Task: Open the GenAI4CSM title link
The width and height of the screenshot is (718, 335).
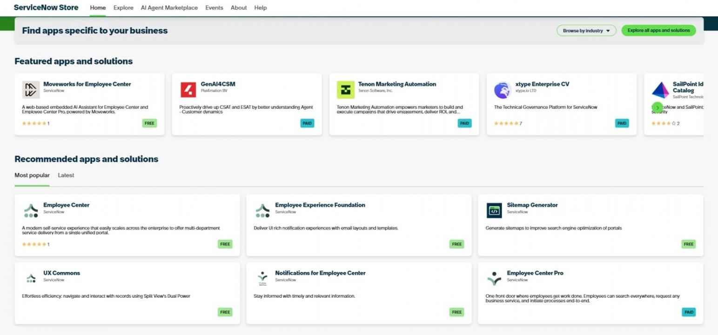Action: 218,84
